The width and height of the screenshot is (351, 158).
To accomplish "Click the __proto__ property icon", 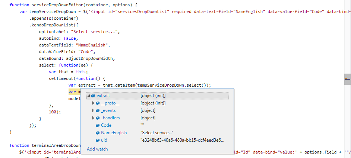I will pyautogui.click(x=98, y=103).
